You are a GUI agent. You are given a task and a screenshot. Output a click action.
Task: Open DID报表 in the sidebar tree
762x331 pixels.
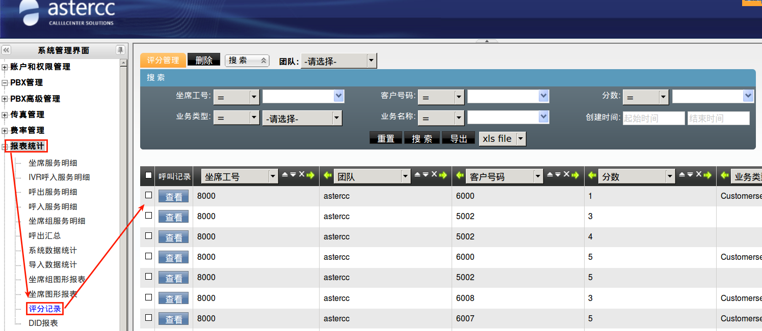point(43,323)
